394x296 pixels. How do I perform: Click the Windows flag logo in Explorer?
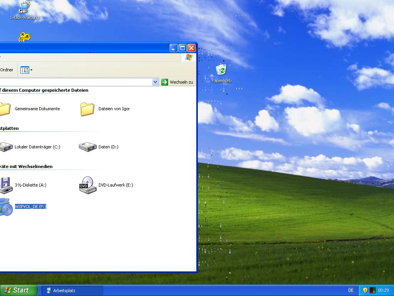pos(189,57)
